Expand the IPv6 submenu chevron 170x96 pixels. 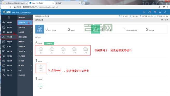click(31, 70)
